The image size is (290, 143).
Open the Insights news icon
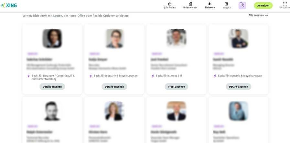tap(226, 4)
